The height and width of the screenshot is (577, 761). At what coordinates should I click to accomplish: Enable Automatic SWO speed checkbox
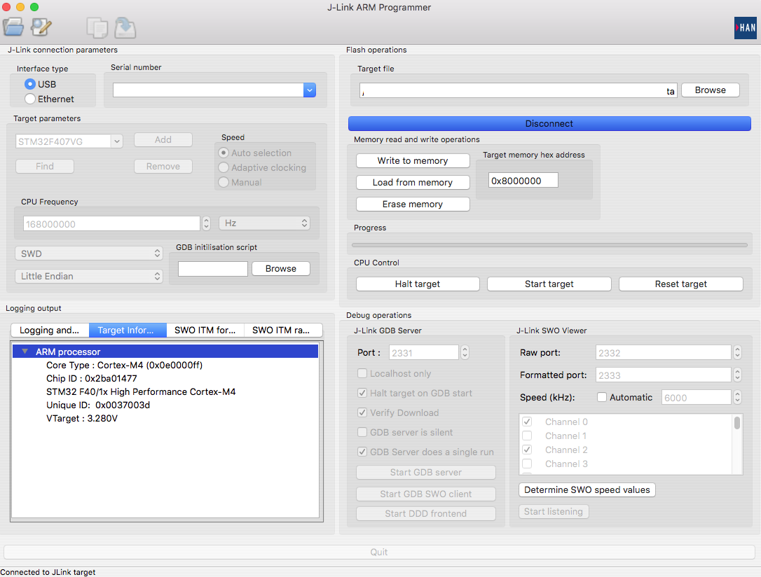click(602, 397)
